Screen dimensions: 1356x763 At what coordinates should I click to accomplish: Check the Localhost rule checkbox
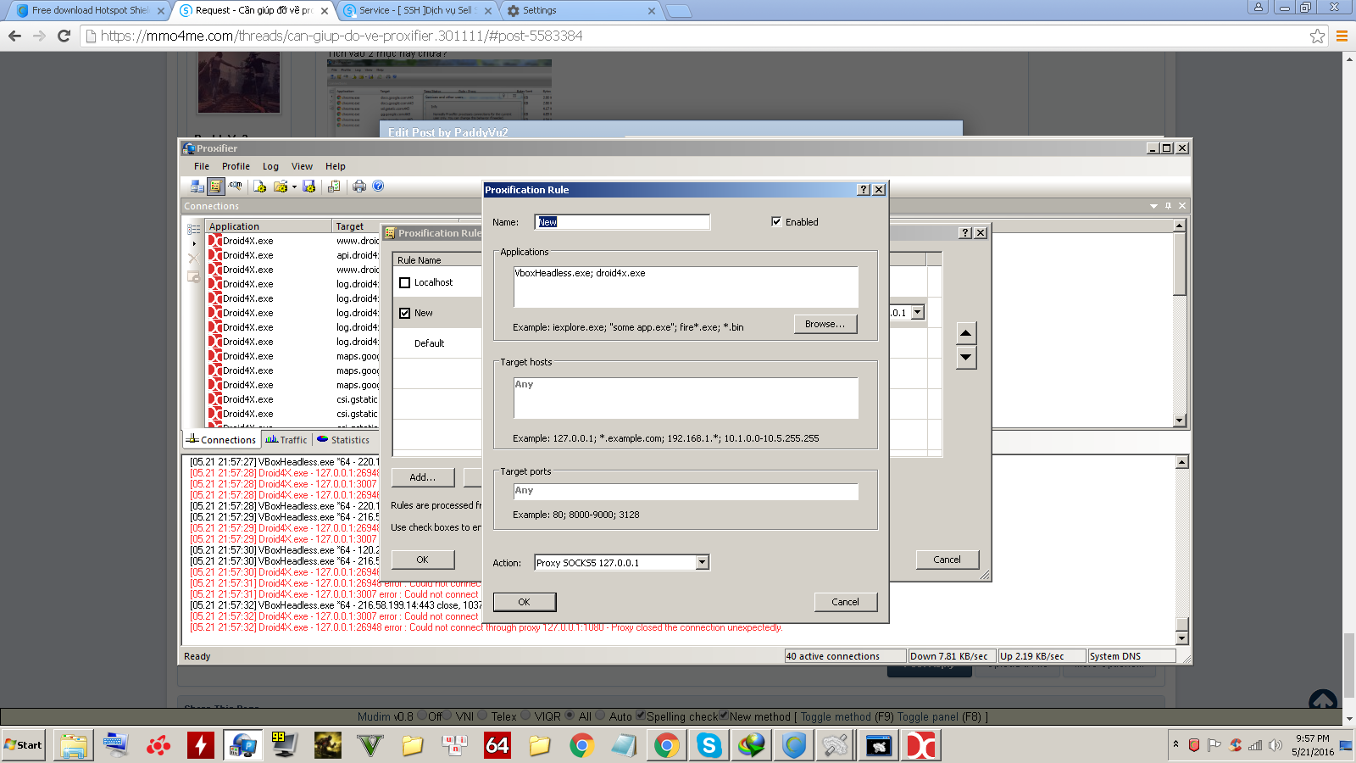tap(405, 283)
